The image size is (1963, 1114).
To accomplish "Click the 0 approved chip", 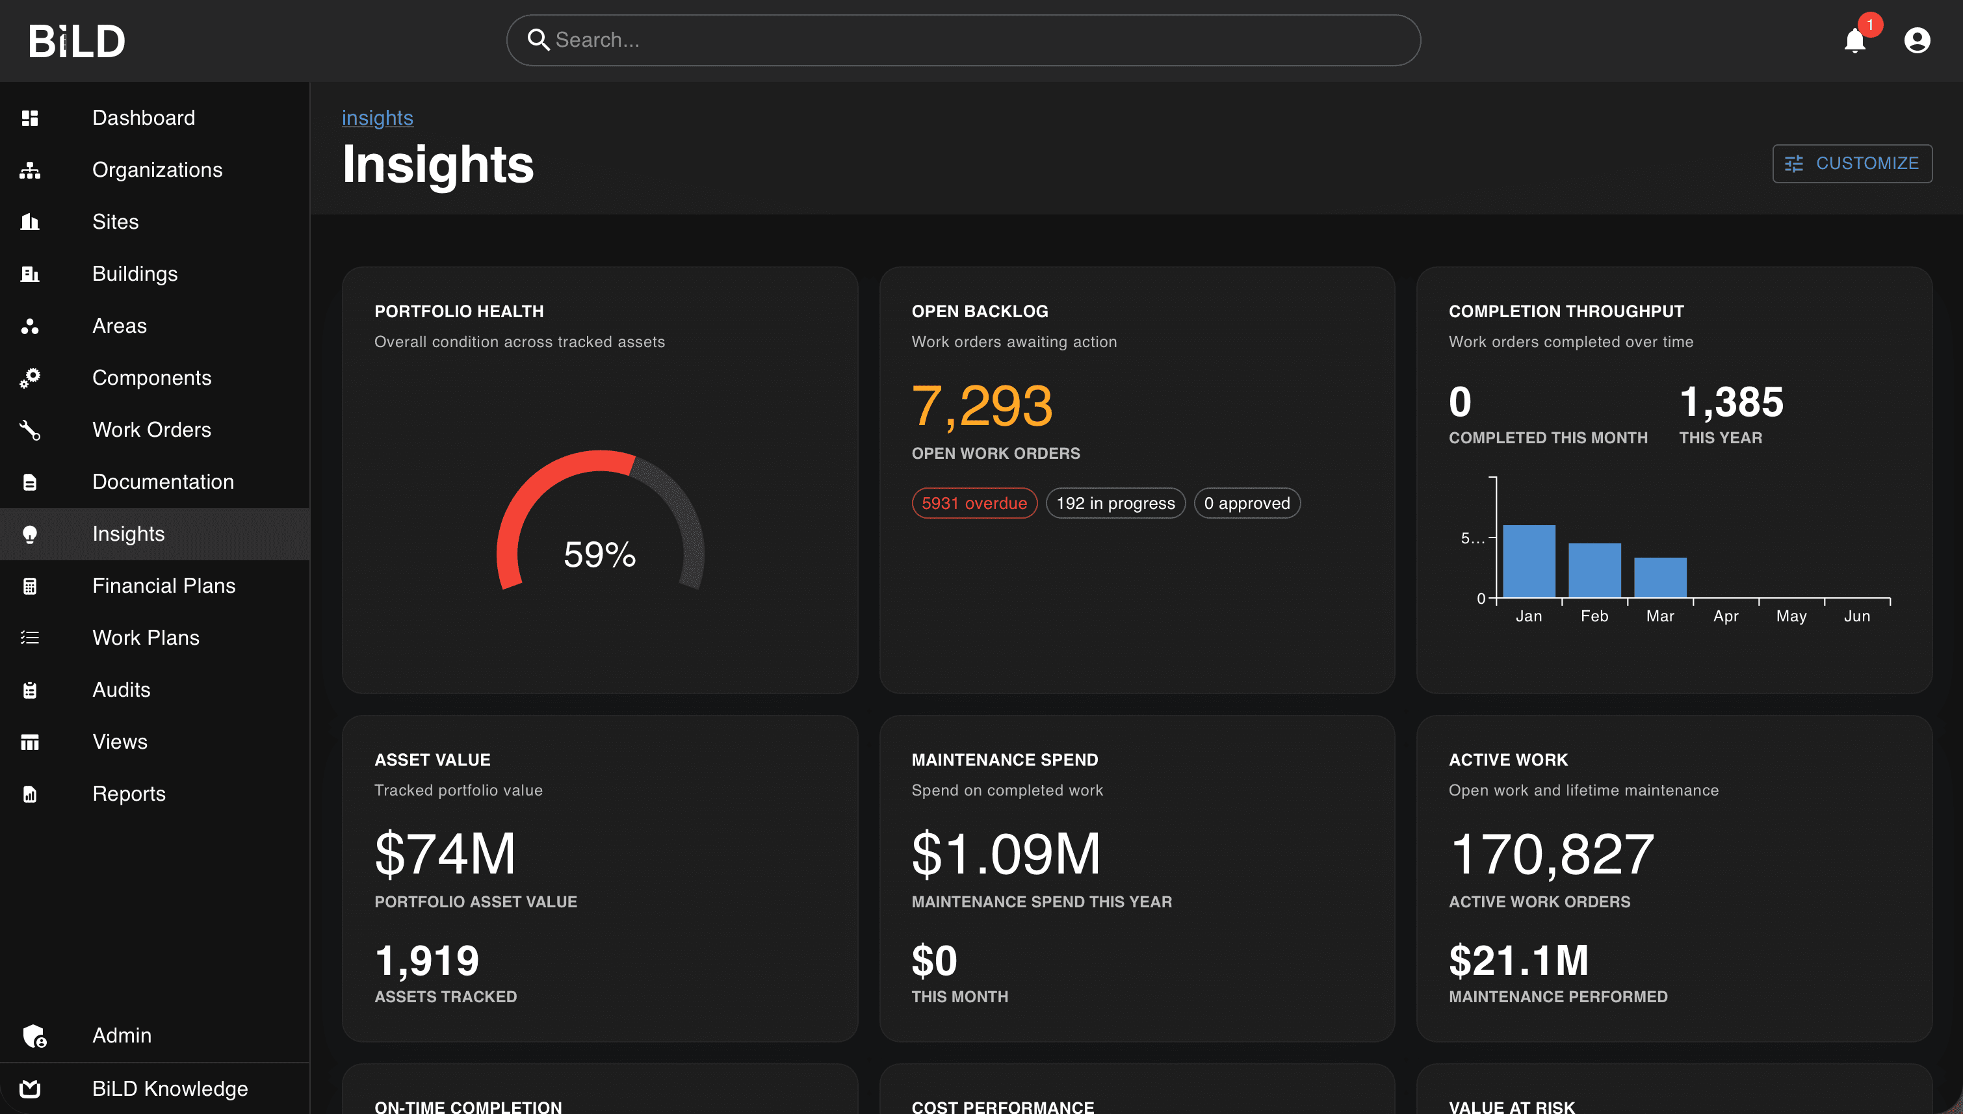I will click(x=1247, y=504).
